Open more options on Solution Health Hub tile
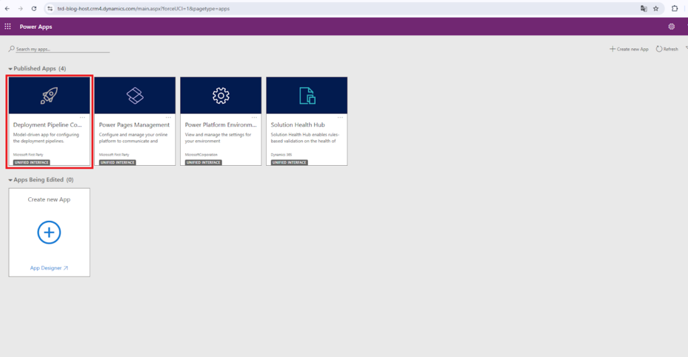688x357 pixels. click(341, 117)
